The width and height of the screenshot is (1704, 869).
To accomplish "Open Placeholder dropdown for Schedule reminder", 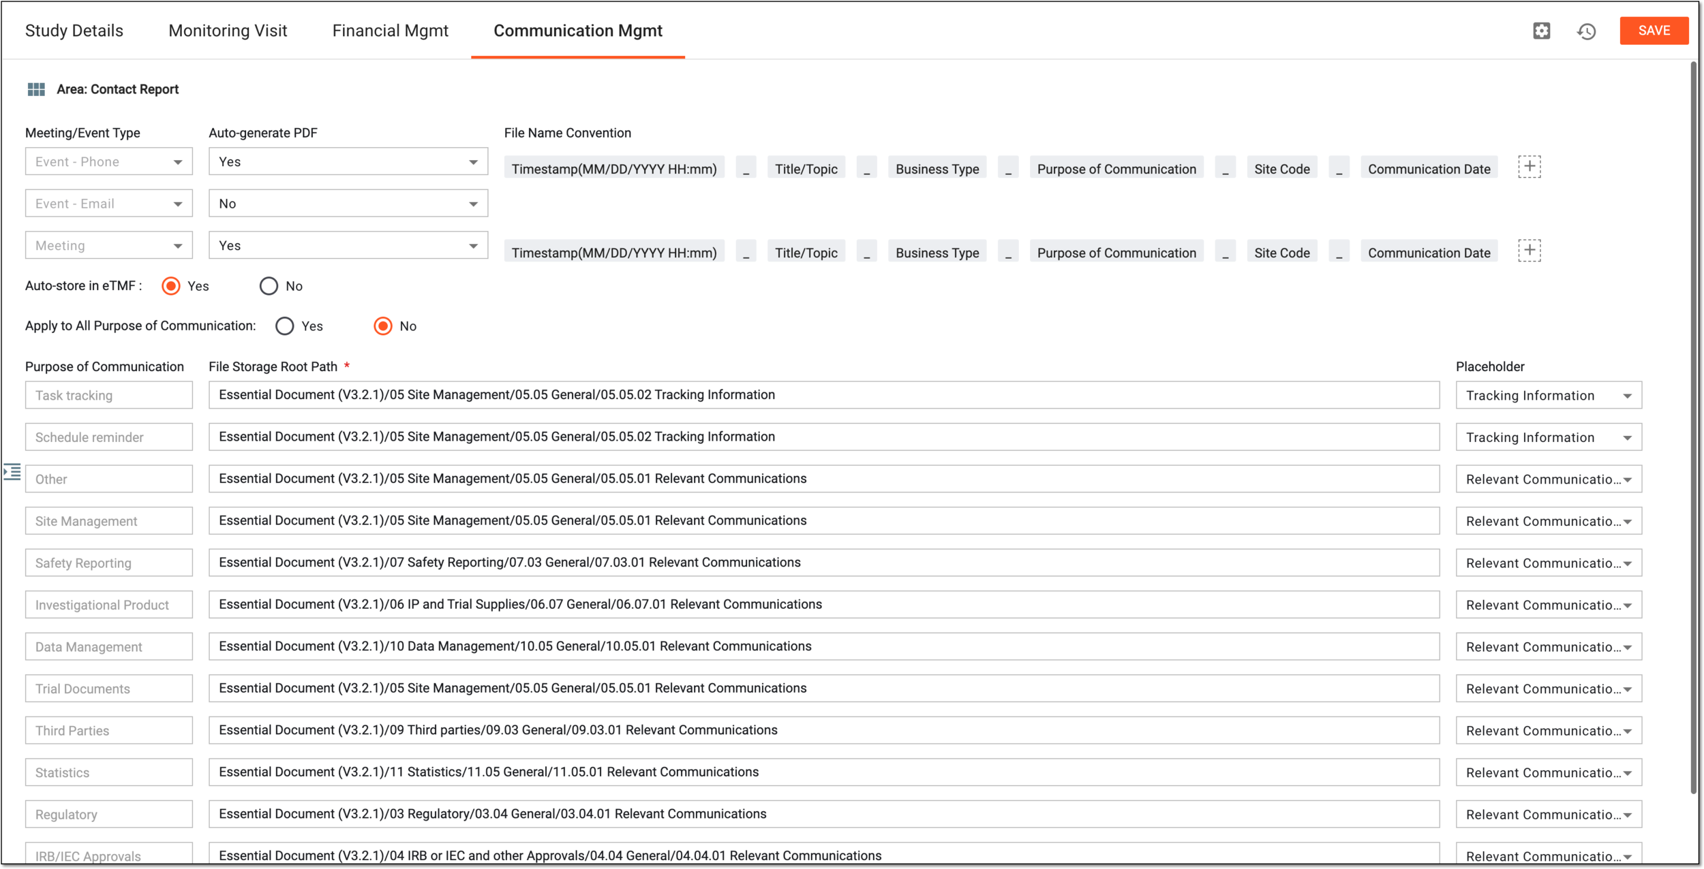I will pos(1549,437).
